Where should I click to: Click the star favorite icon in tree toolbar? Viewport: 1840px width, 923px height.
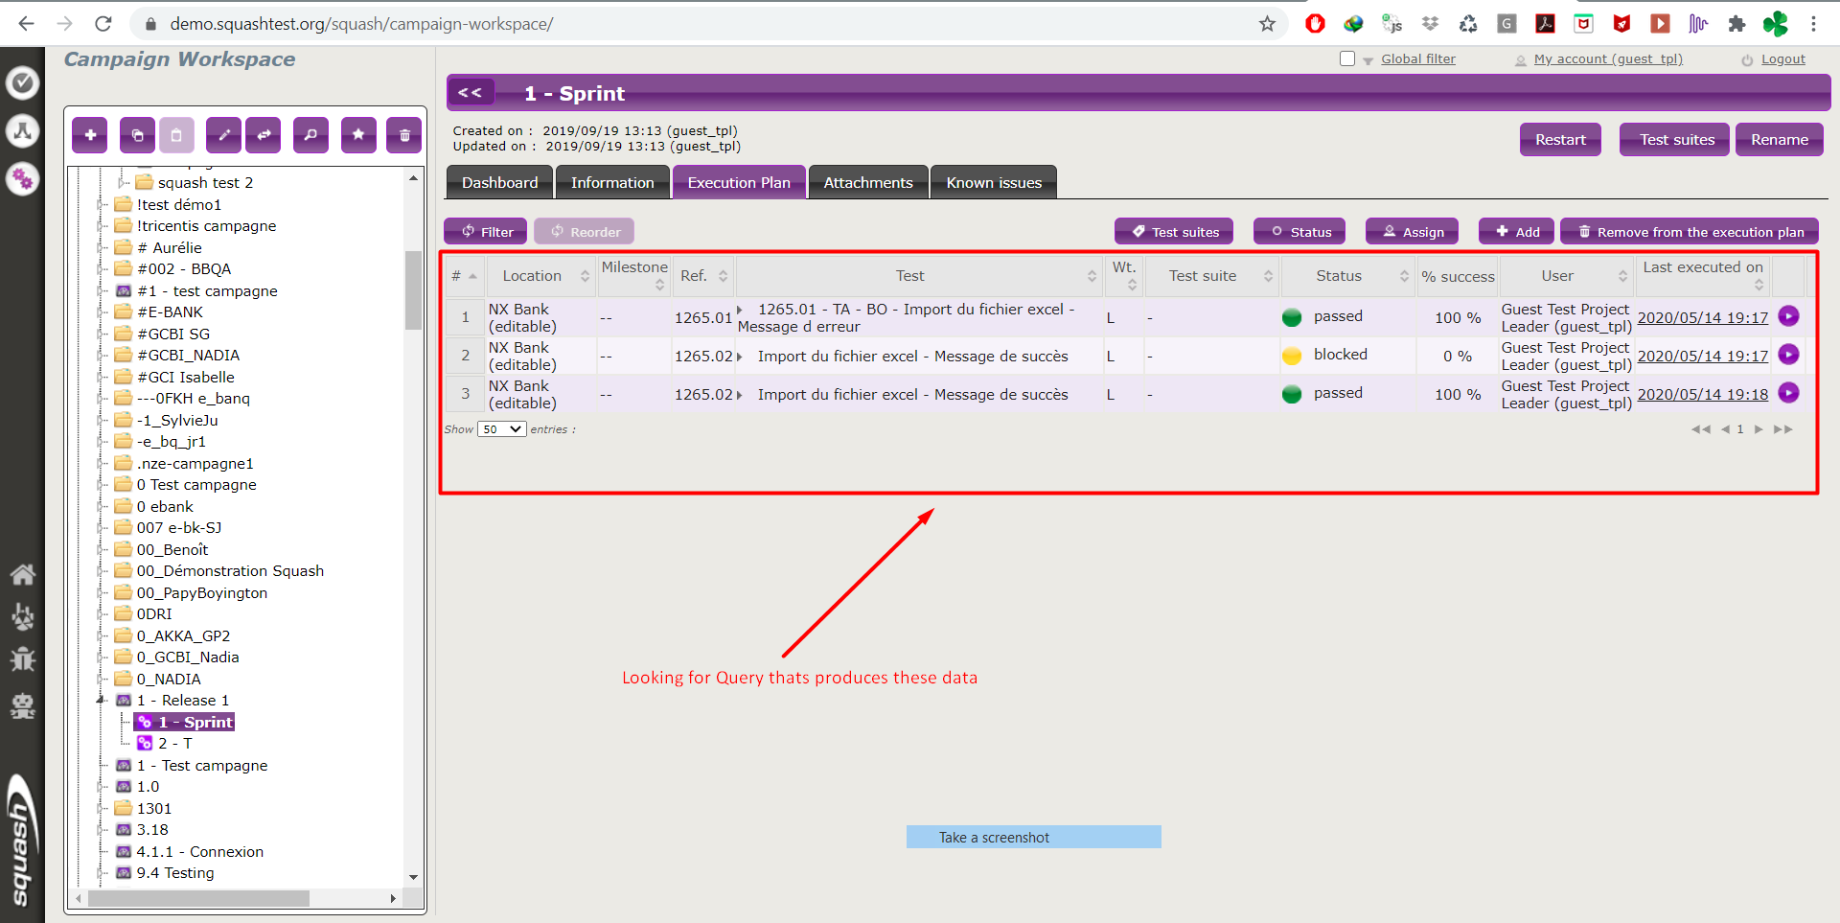pyautogui.click(x=357, y=136)
